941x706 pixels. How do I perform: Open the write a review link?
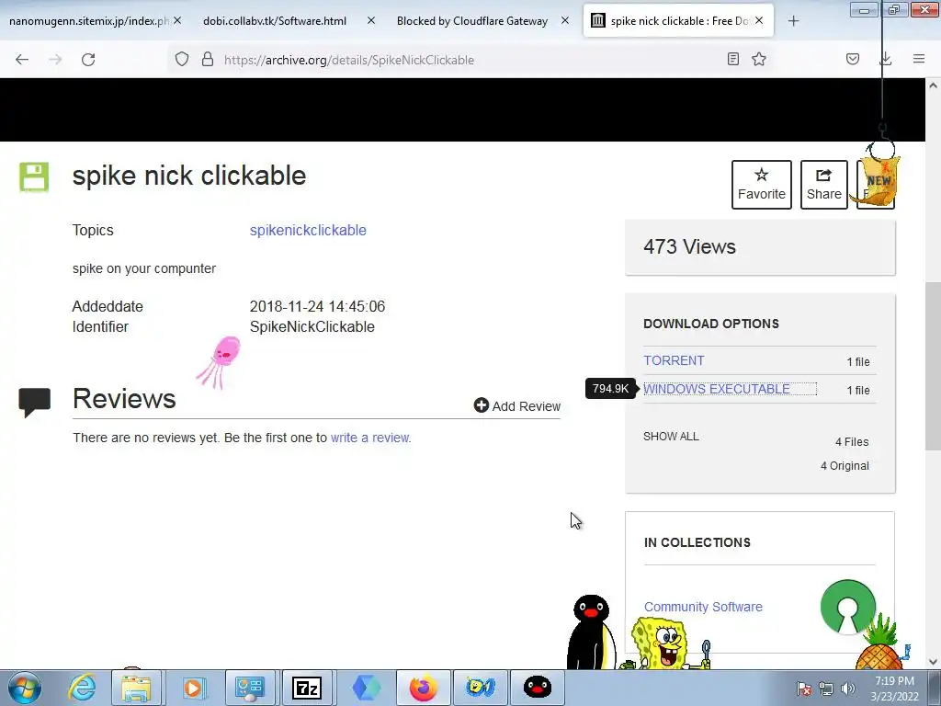pyautogui.click(x=369, y=438)
